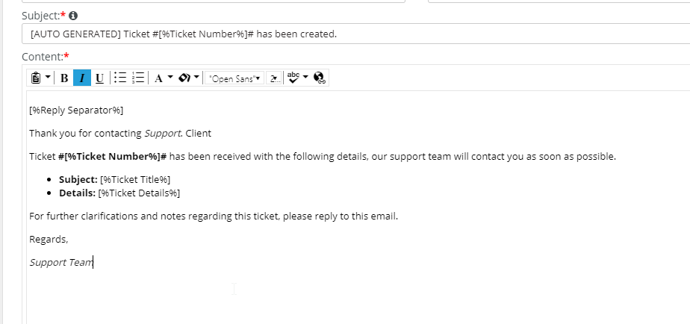The width and height of the screenshot is (690, 324).
Task: Click the insert hyperlink globe icon
Action: pos(320,78)
